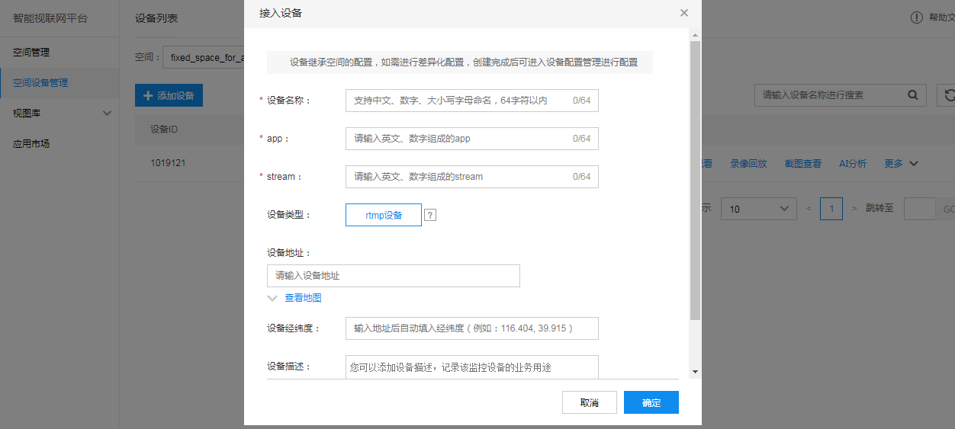Select the rtmp设备 device type
This screenshot has width=955, height=429.
coord(384,216)
